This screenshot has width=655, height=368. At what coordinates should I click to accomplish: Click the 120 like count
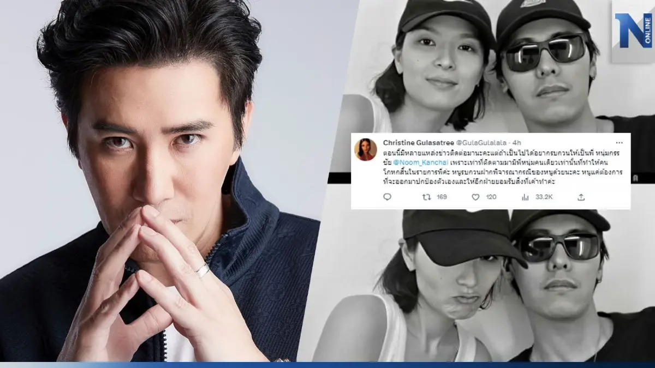pos(491,197)
